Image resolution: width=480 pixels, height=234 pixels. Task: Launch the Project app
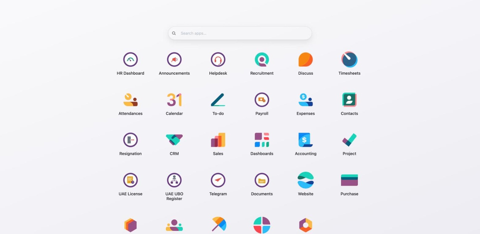349,140
